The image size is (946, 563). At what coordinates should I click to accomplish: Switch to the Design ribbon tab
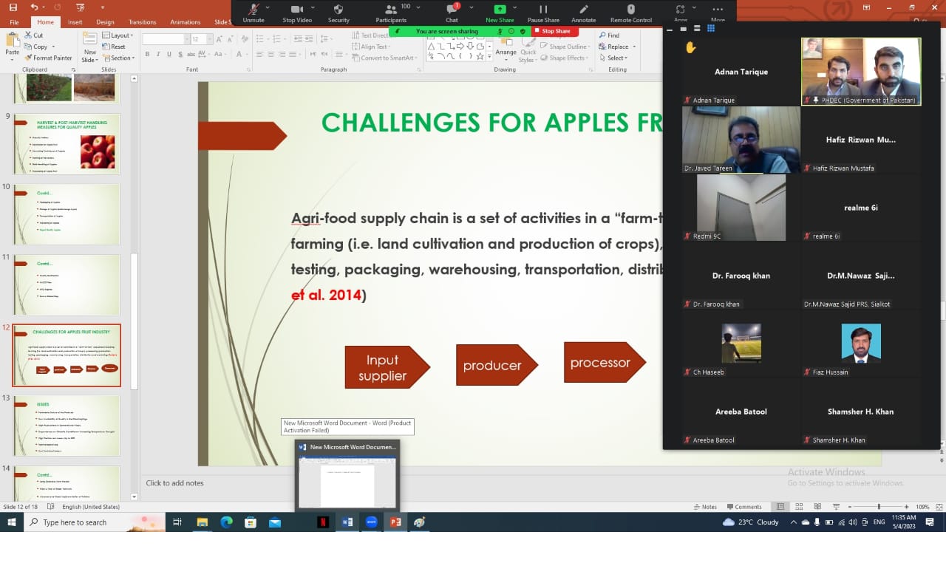(x=105, y=22)
